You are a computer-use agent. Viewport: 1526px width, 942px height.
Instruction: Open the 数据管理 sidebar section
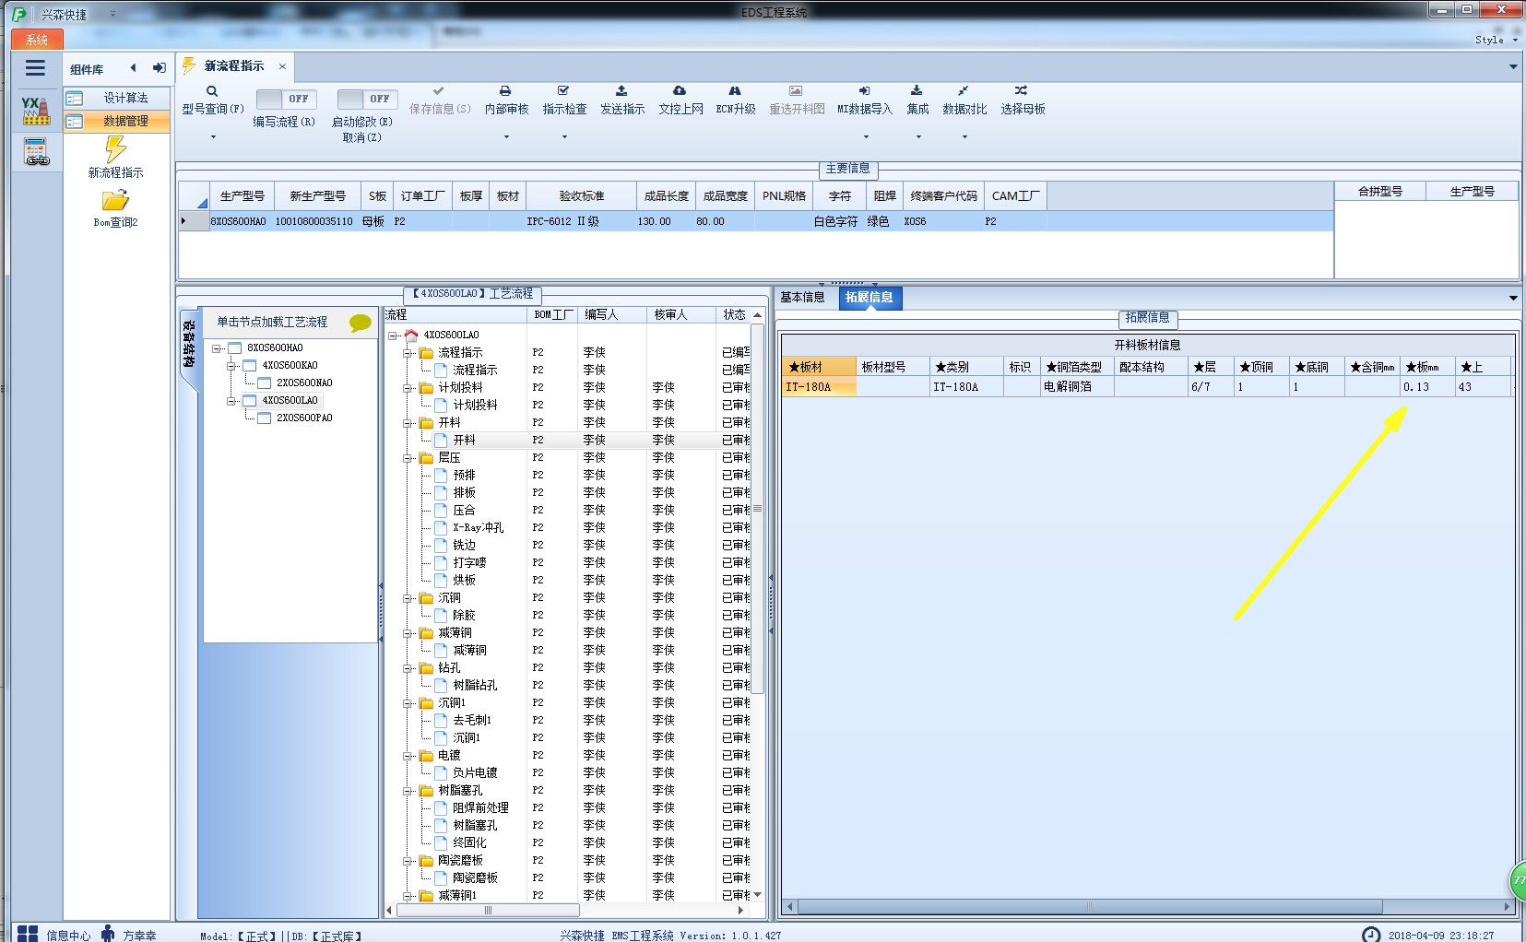[116, 121]
